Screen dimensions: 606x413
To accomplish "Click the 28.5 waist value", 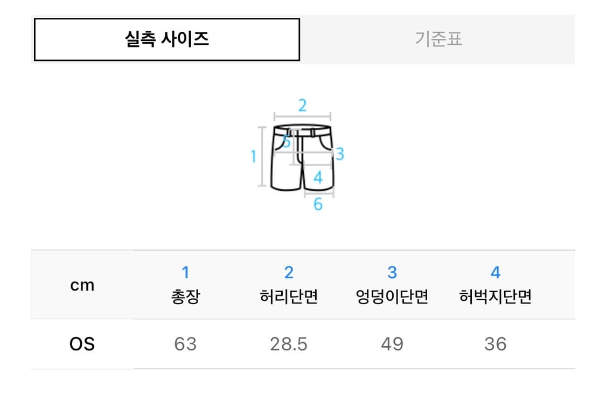I will tap(289, 344).
